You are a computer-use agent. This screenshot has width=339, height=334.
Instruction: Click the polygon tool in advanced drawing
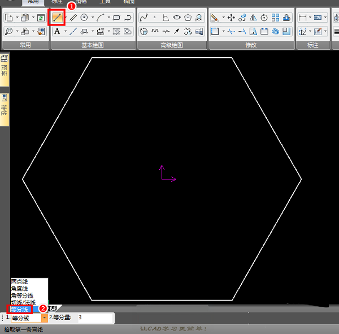pos(188,18)
